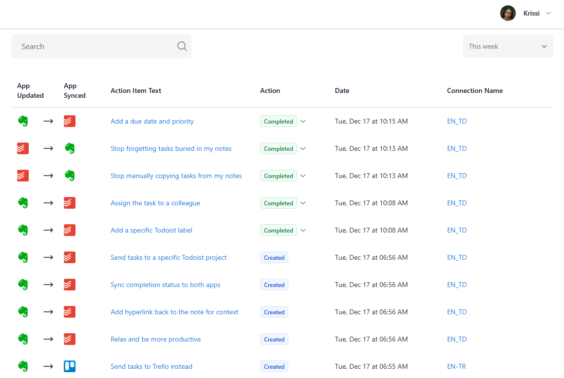Click Todoist icon in 'Add hyperlink back' row
Viewport: 564px width, 378px height.
coord(70,312)
